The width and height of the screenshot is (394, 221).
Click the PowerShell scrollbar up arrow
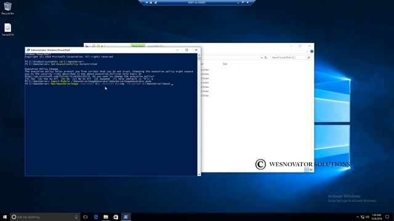point(199,55)
